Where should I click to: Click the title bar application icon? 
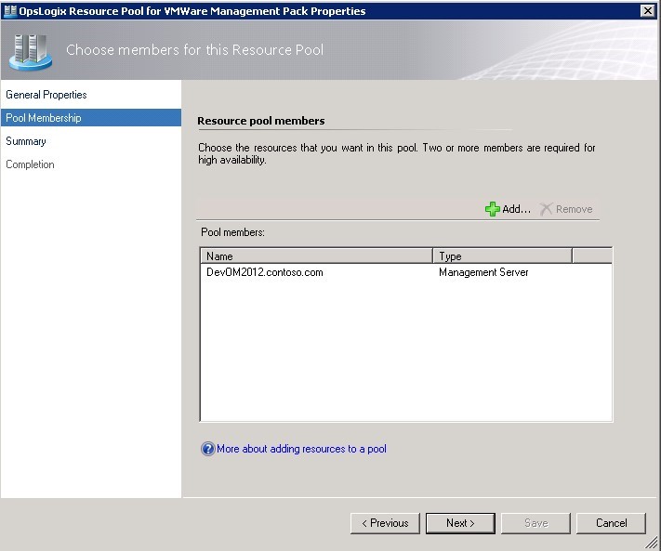[9, 11]
